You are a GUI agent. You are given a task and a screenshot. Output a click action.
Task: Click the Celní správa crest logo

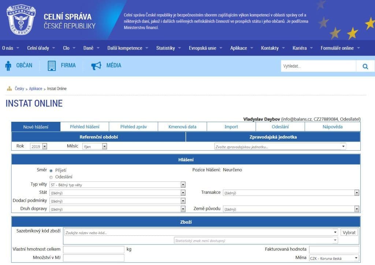pos(21,20)
